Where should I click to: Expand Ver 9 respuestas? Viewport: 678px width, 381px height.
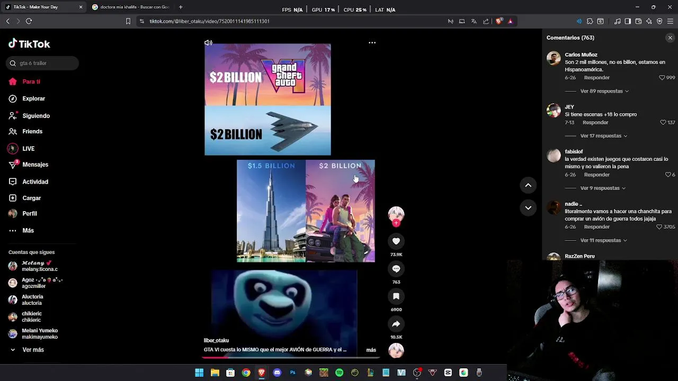coord(603,188)
